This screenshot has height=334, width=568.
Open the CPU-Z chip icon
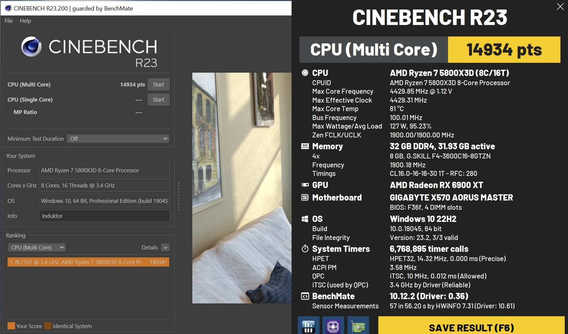click(x=333, y=325)
